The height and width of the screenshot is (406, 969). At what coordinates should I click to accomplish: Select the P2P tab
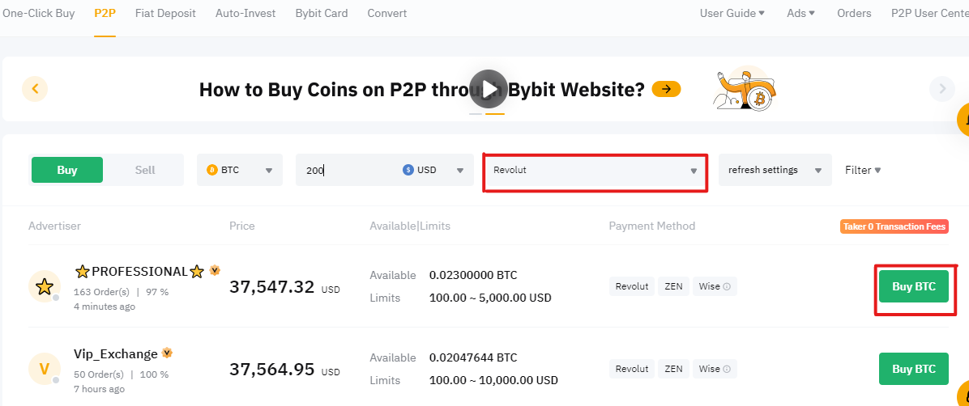click(105, 13)
